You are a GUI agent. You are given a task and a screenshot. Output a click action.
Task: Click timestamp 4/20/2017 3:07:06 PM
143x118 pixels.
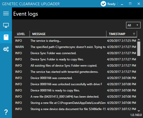121,78
